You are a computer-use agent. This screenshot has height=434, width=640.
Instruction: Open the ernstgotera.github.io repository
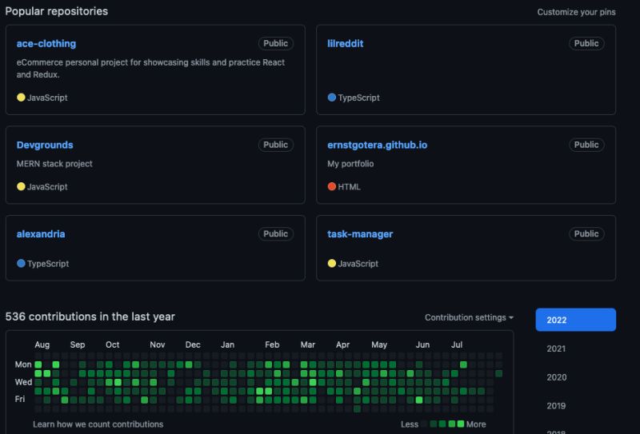coord(377,145)
